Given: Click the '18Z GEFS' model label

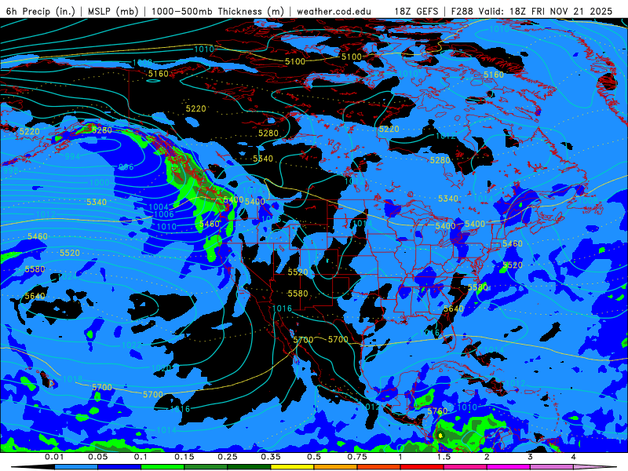Looking at the screenshot, I should pos(417,11).
